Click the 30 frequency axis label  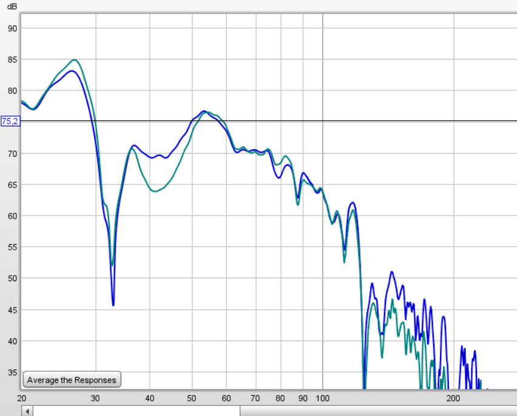(95, 398)
